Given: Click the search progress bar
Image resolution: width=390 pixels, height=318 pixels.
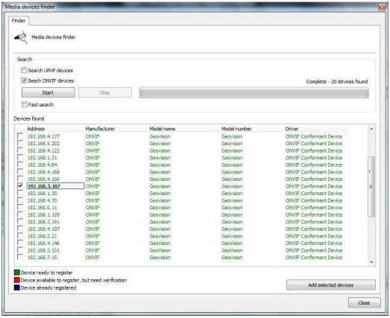Looking at the screenshot, I should coord(254,92).
